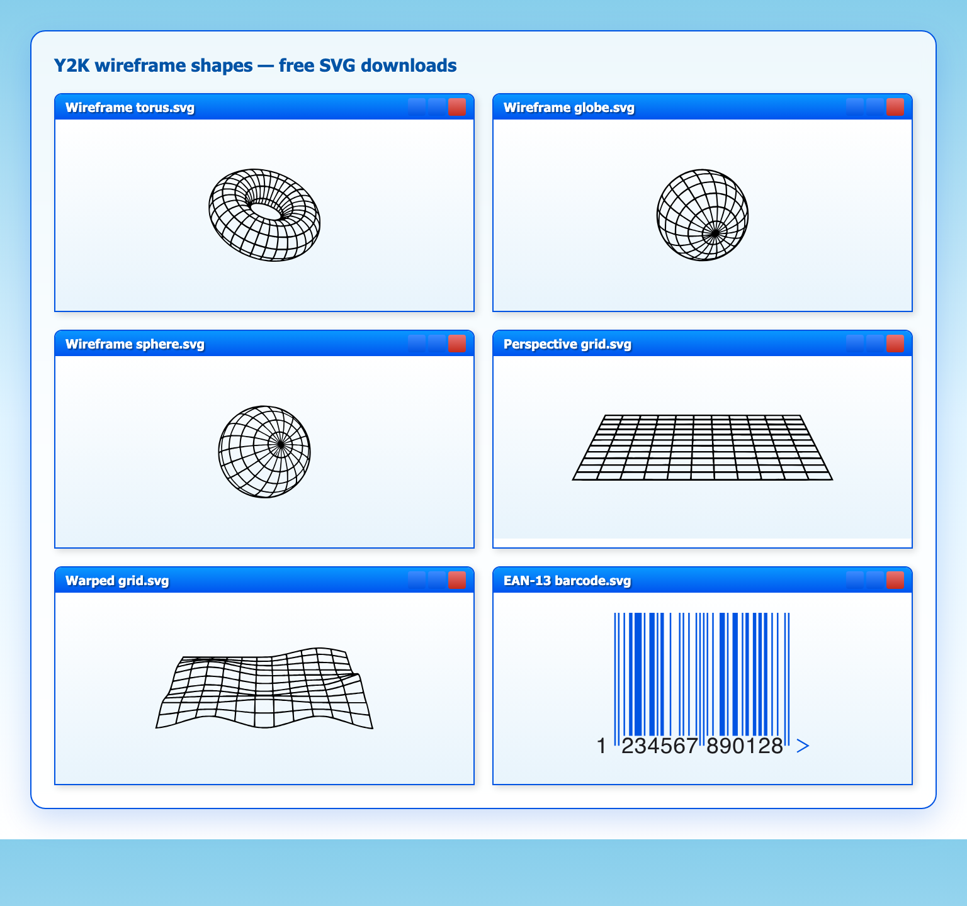The height and width of the screenshot is (906, 967).
Task: Click the 'EAN-13 barcode.svg' title text
Action: (x=568, y=581)
